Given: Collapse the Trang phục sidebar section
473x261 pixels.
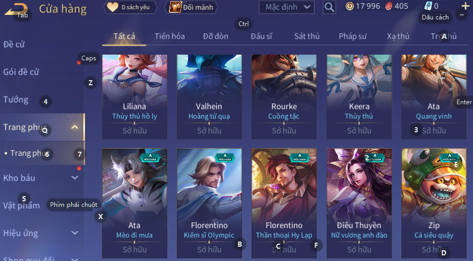Looking at the screenshot, I should [75, 127].
